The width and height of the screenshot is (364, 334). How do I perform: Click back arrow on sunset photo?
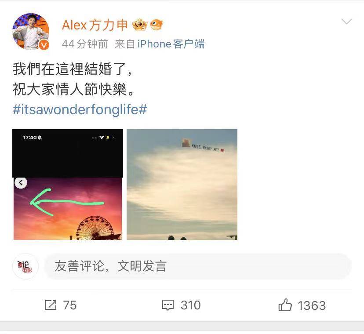coord(21,183)
